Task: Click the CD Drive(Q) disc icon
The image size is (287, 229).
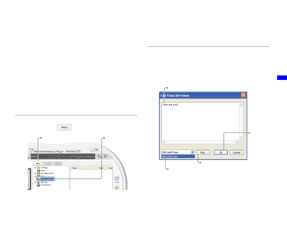Action: tap(39, 185)
